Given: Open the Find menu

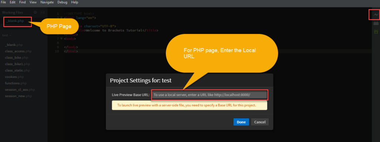Looking at the screenshot, I should (x=23, y=2).
